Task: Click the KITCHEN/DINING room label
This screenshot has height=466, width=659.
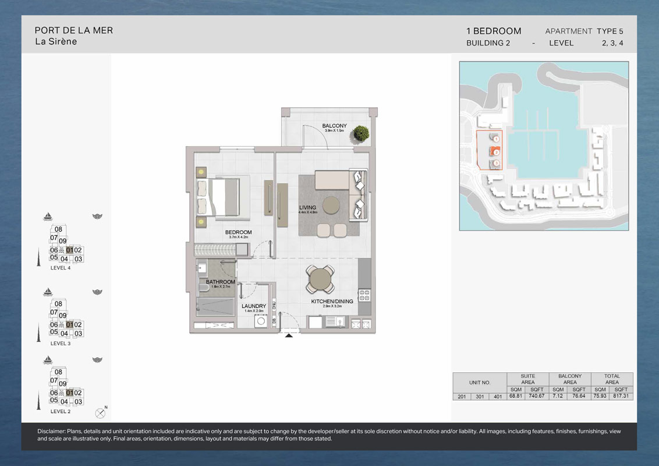Action: [x=332, y=302]
